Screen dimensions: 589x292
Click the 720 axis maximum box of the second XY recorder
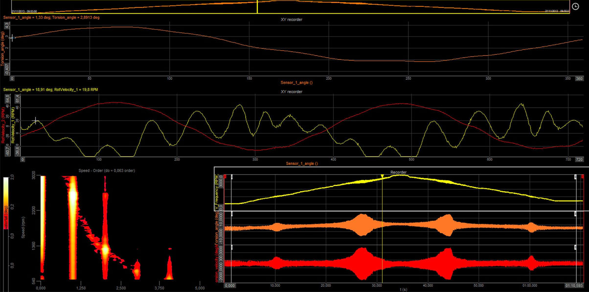click(x=579, y=160)
